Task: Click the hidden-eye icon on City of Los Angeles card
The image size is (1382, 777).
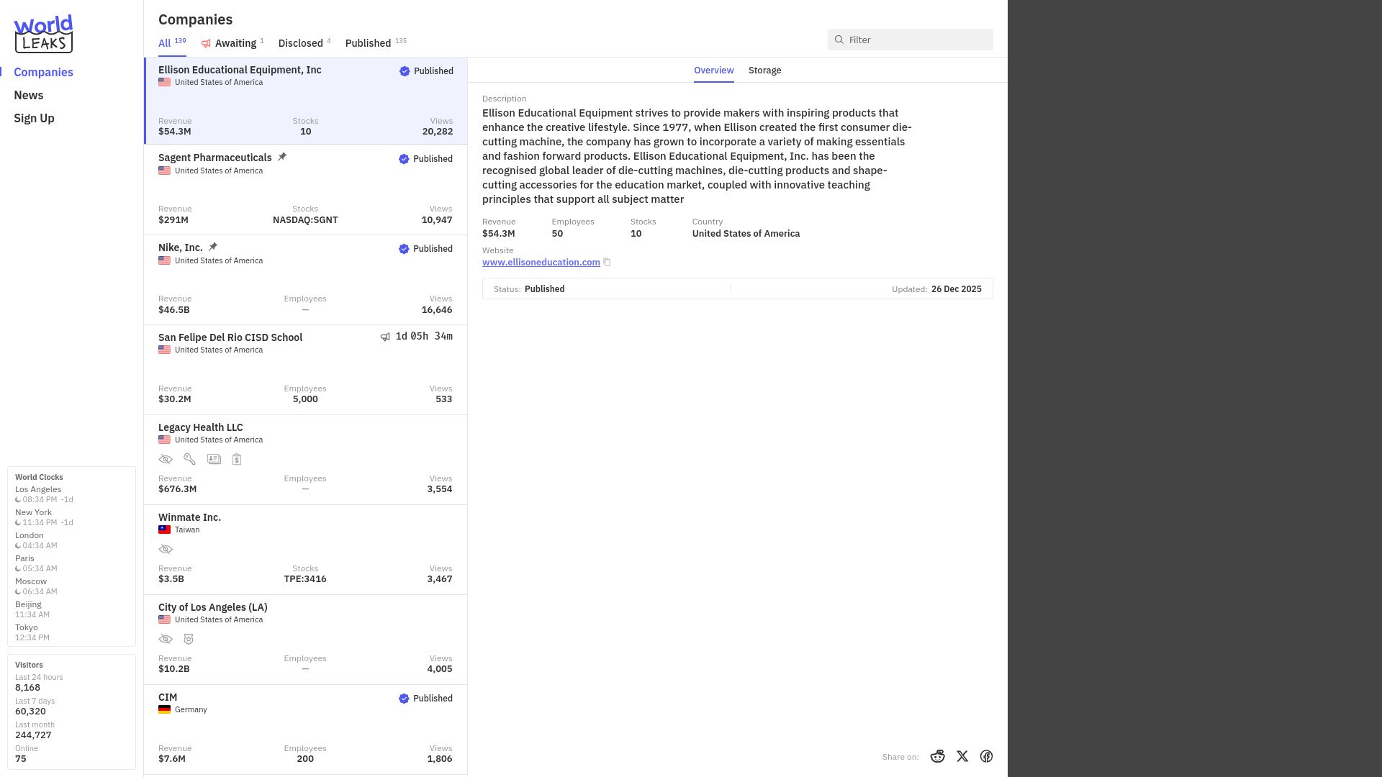Action: click(x=166, y=639)
